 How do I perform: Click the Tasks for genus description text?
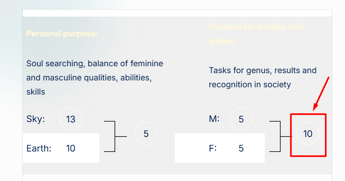pos(263,78)
